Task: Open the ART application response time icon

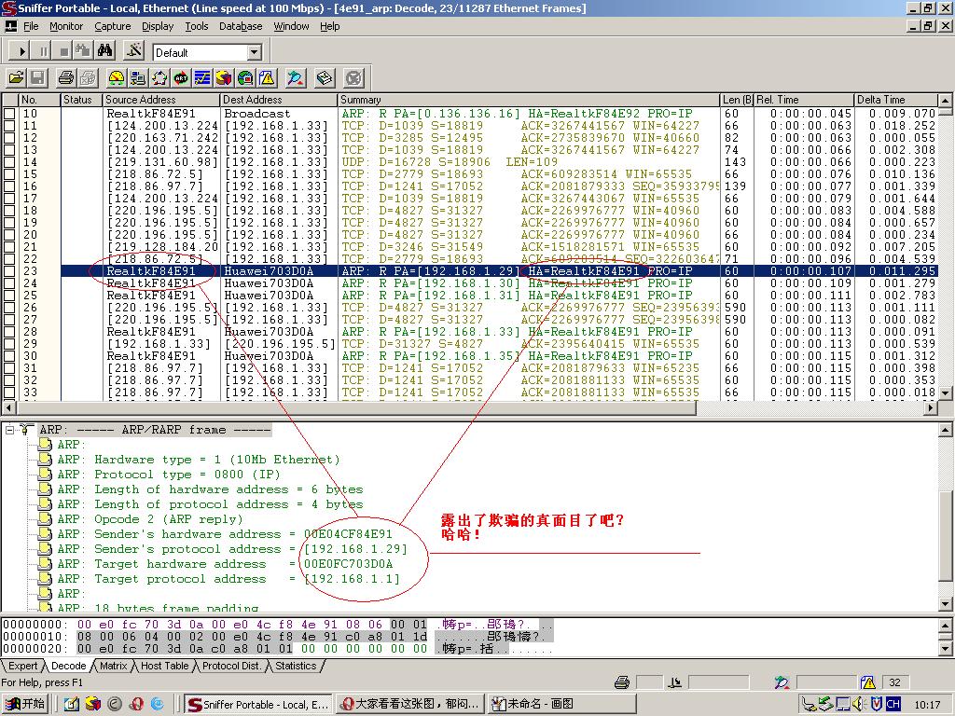Action: click(181, 77)
